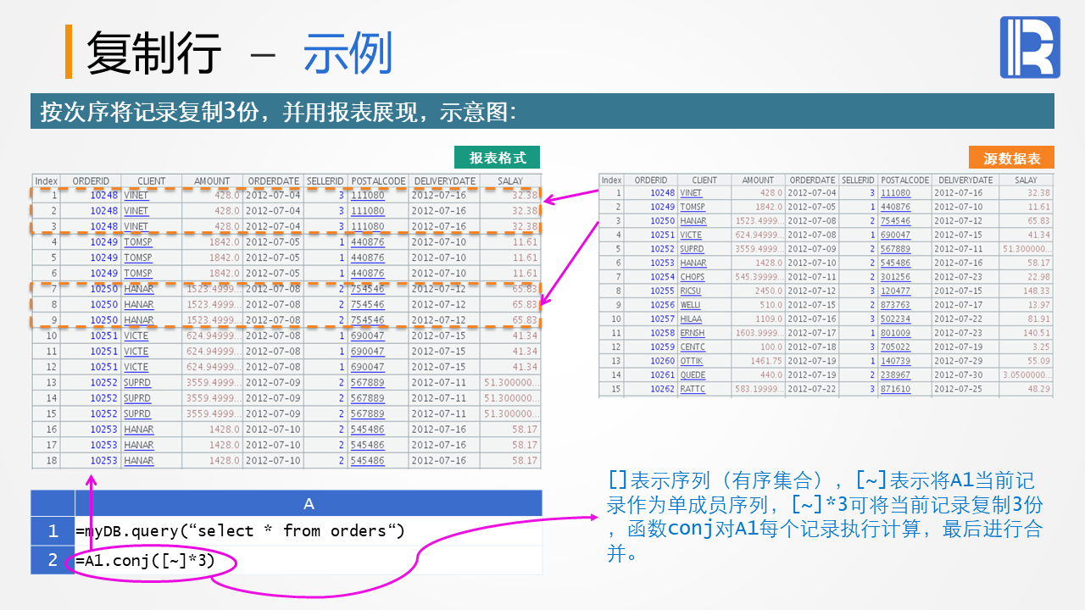Click the blue R logo icon
The width and height of the screenshot is (1085, 610).
click(1029, 47)
